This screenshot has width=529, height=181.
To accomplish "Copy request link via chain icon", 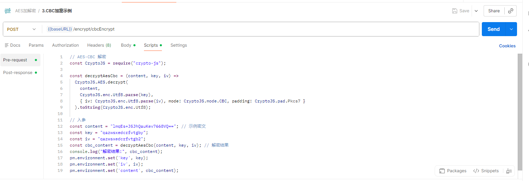I will [511, 11].
